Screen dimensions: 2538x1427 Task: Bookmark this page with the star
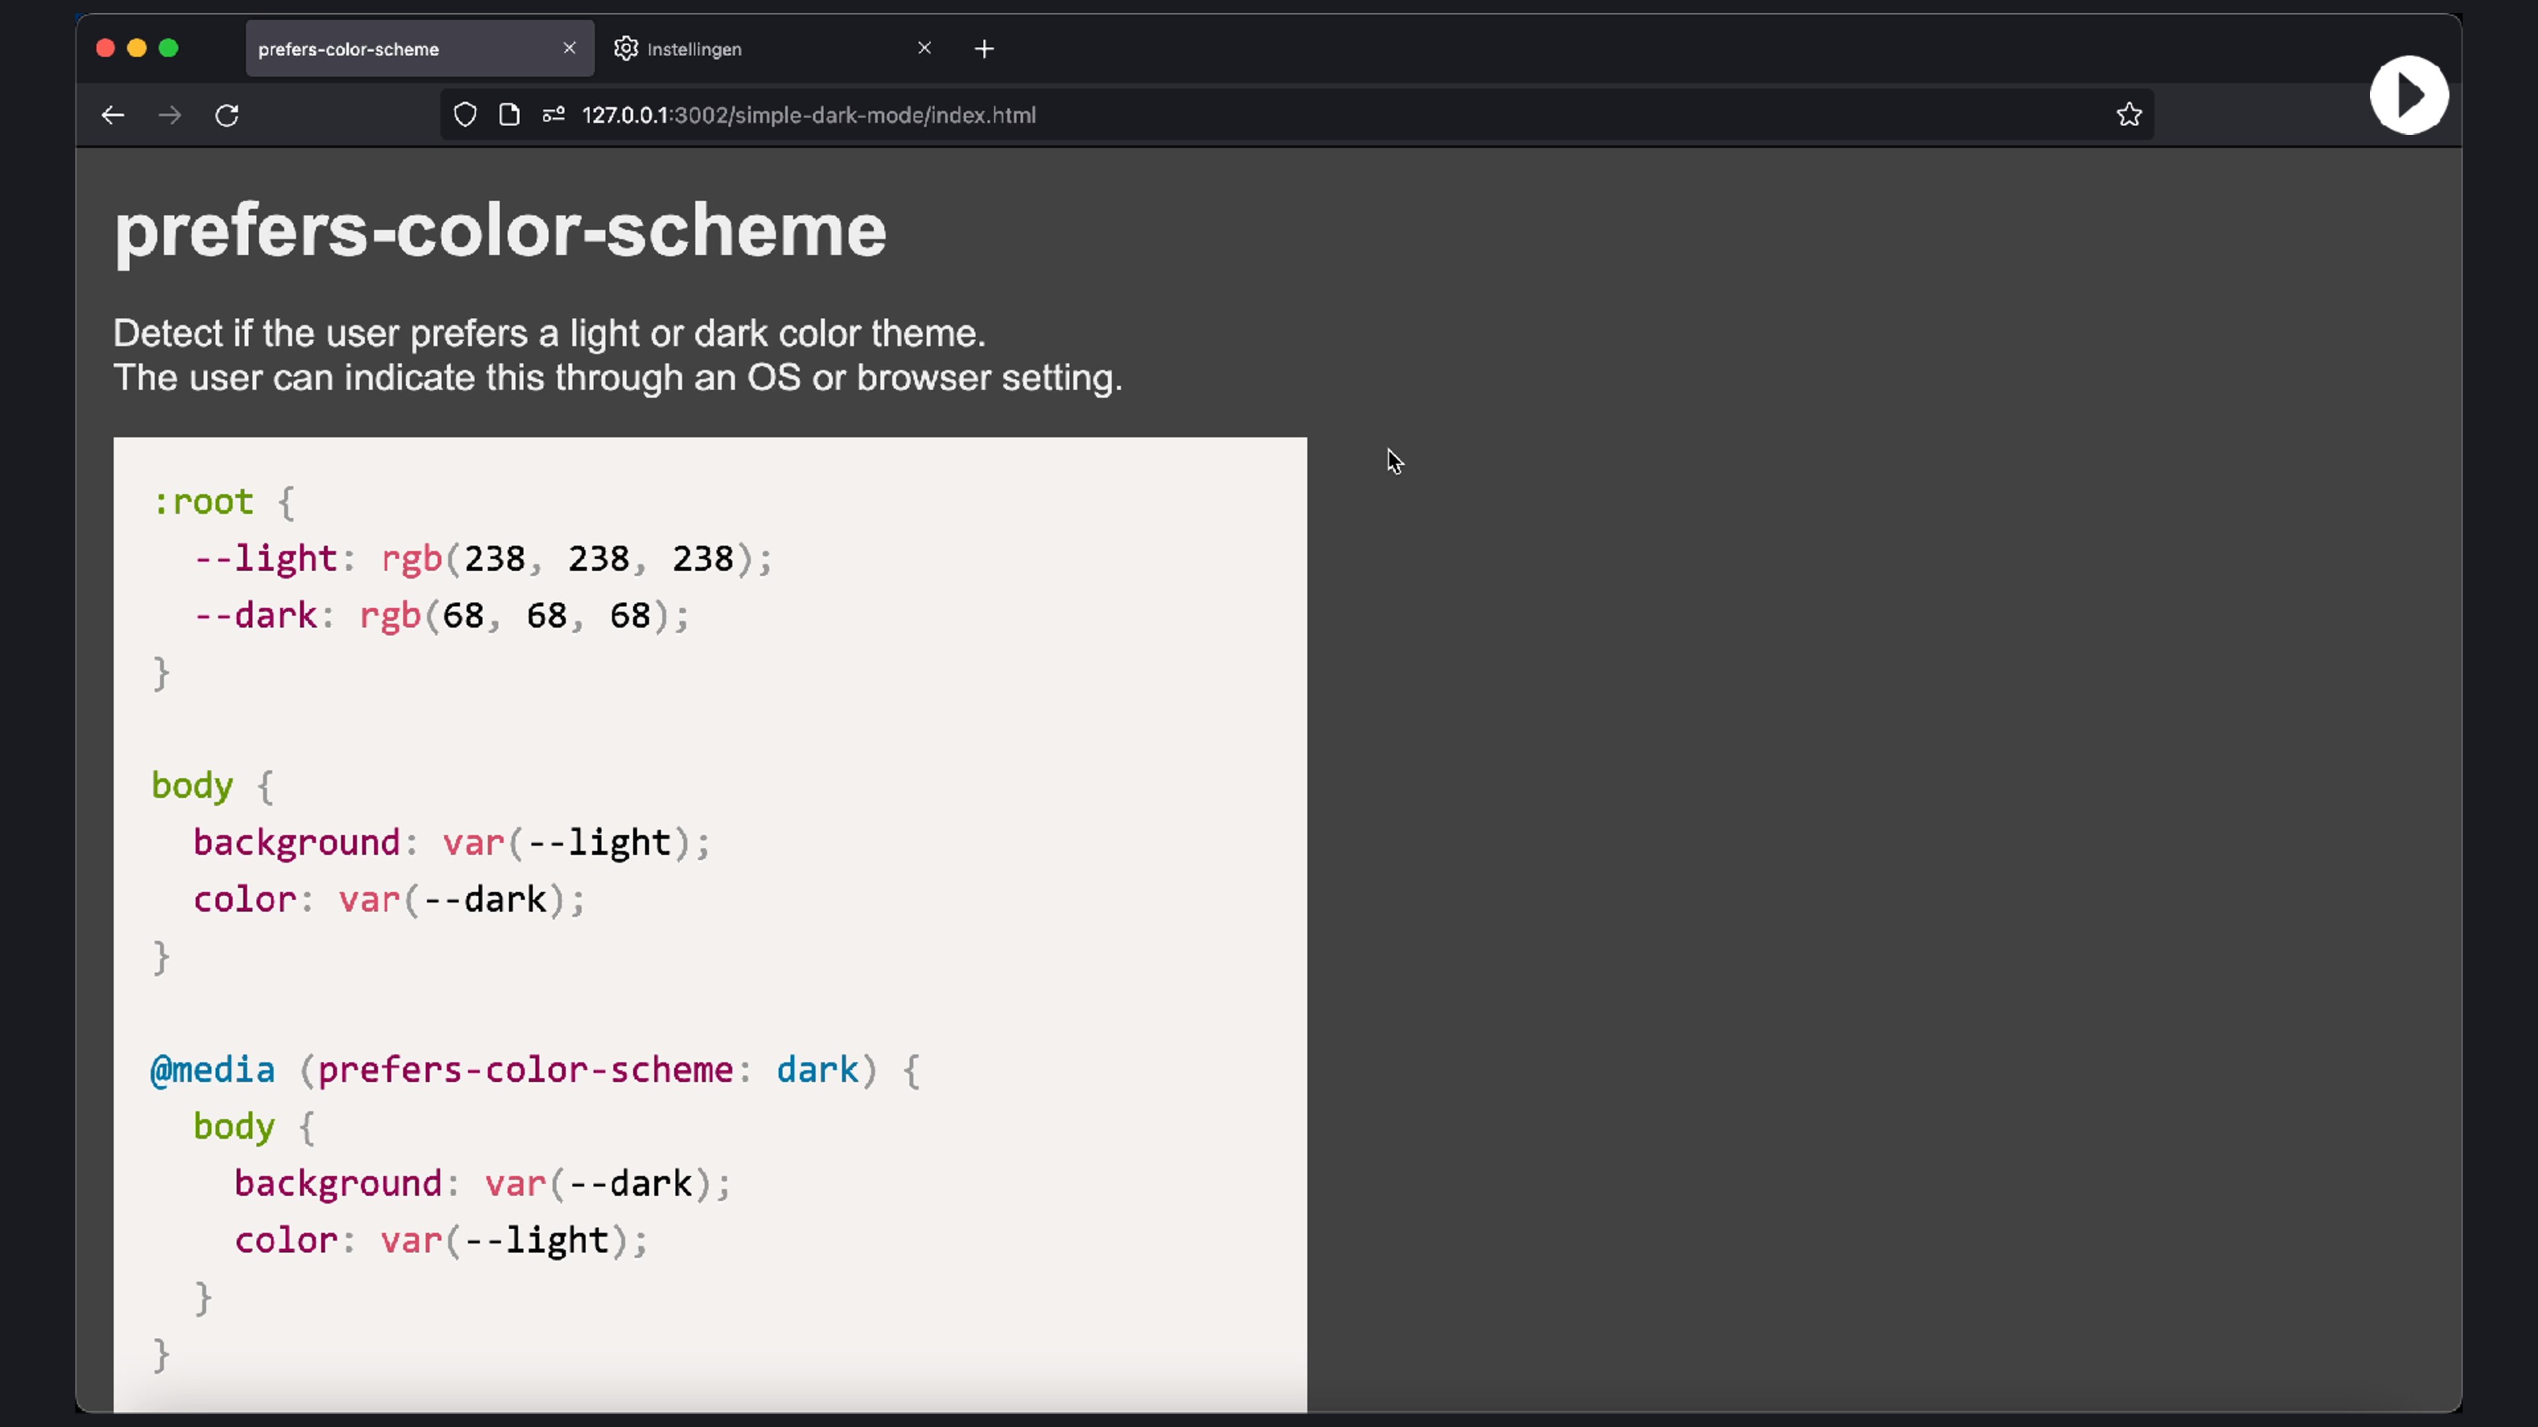coord(2129,115)
